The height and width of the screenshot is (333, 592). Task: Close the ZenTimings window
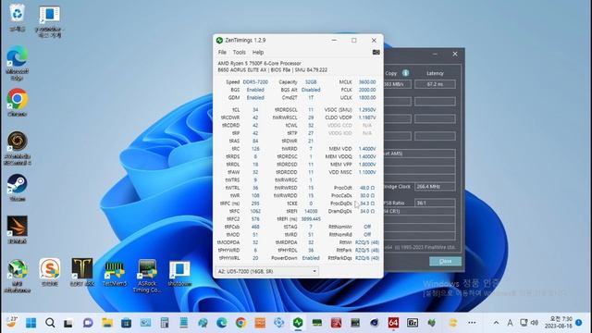374,40
